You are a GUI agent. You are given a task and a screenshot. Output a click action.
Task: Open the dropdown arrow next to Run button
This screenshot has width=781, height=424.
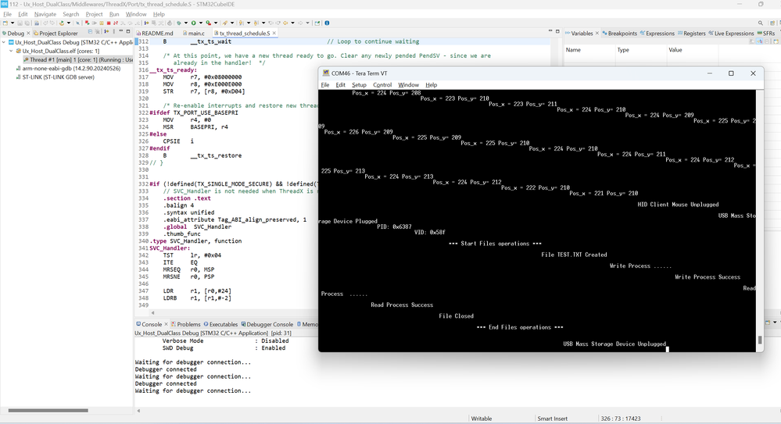tap(201, 23)
